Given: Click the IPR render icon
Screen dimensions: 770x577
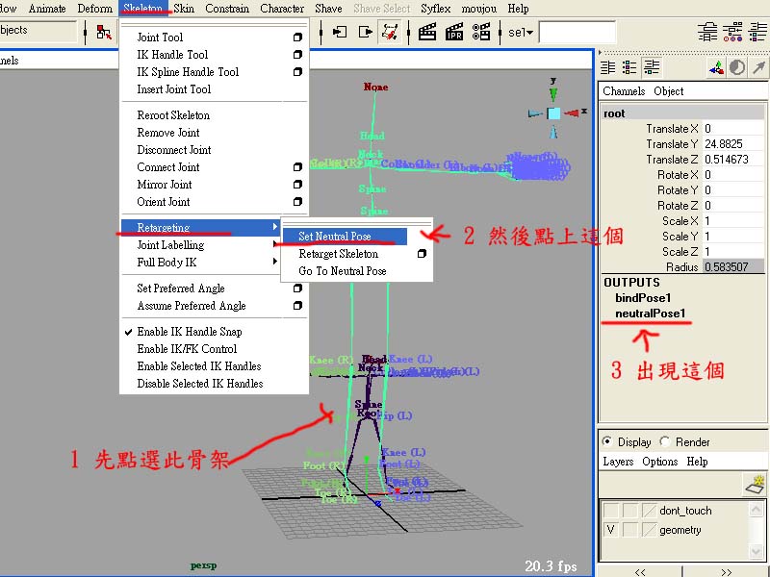Looking at the screenshot, I should point(454,33).
